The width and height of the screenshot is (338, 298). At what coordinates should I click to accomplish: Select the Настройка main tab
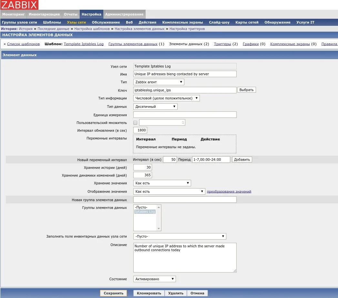pyautogui.click(x=91, y=14)
